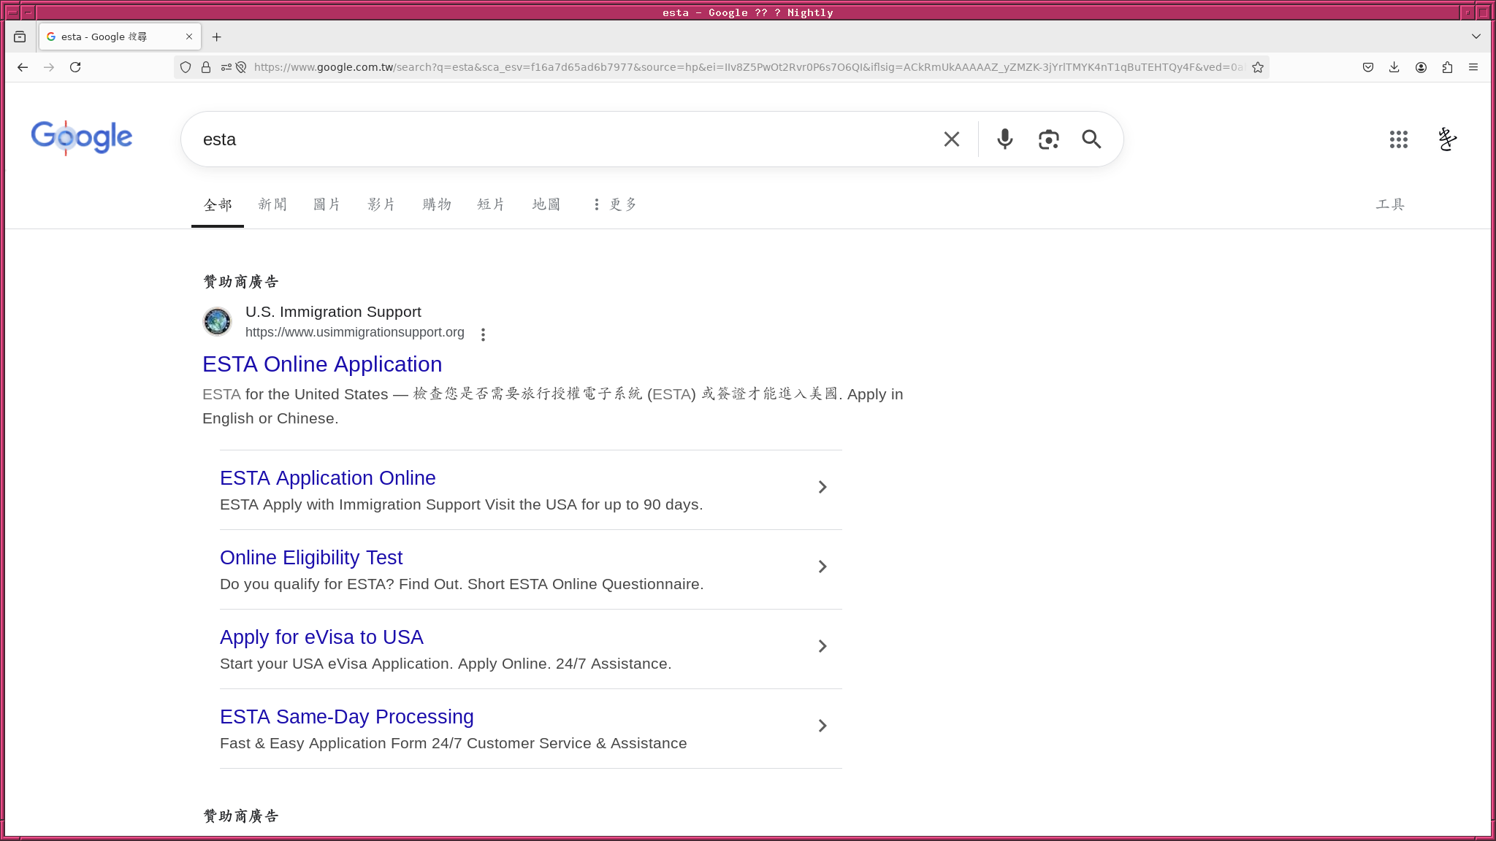Image resolution: width=1496 pixels, height=841 pixels.
Task: Open the 工具 (Tools) search options
Action: 1390,204
